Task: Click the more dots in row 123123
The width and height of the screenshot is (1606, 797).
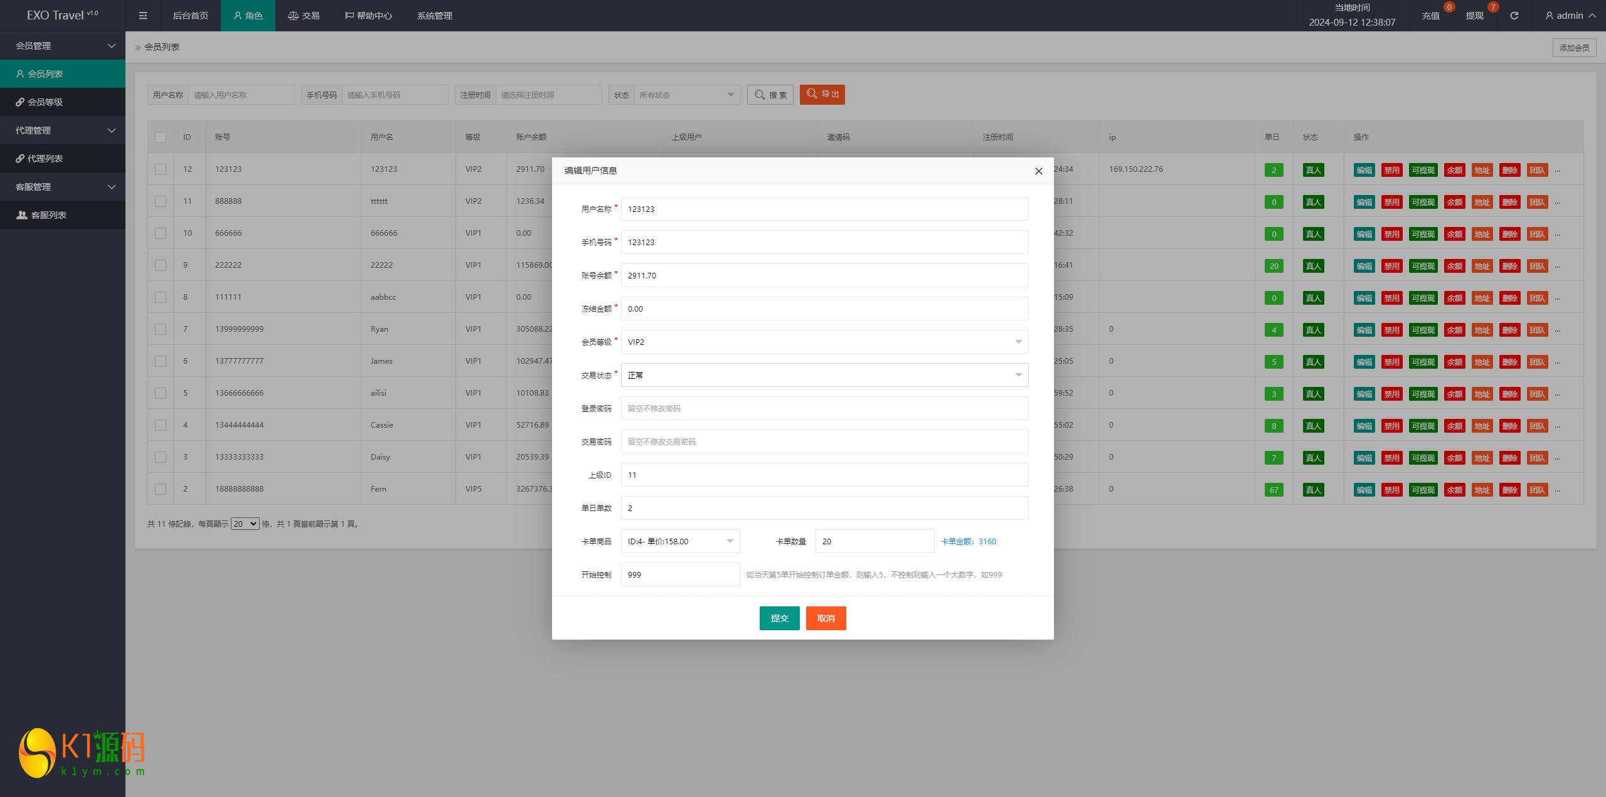Action: click(1558, 171)
